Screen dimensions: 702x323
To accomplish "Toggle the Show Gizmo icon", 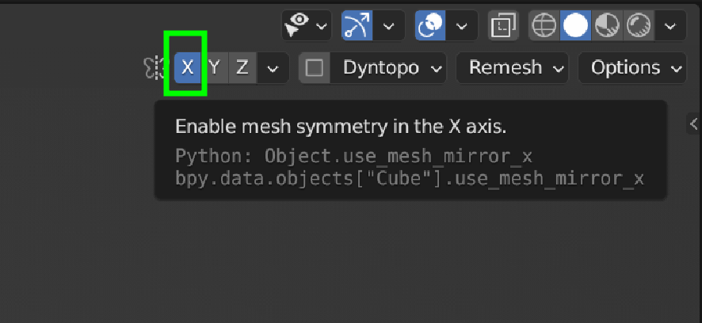I will (357, 26).
